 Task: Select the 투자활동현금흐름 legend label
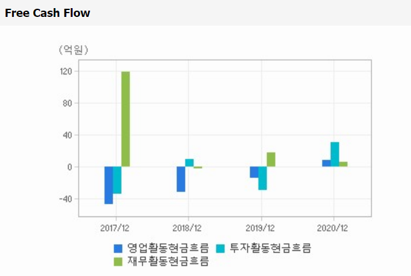click(x=270, y=248)
